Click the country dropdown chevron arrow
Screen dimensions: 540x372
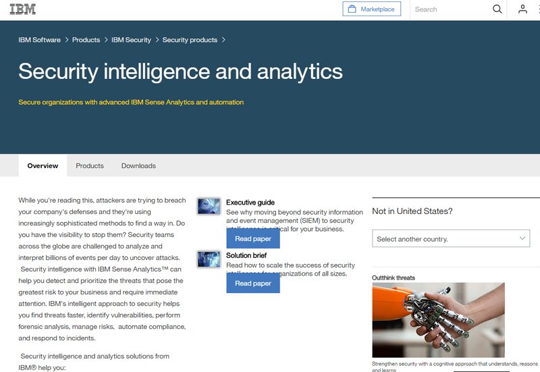tap(522, 238)
